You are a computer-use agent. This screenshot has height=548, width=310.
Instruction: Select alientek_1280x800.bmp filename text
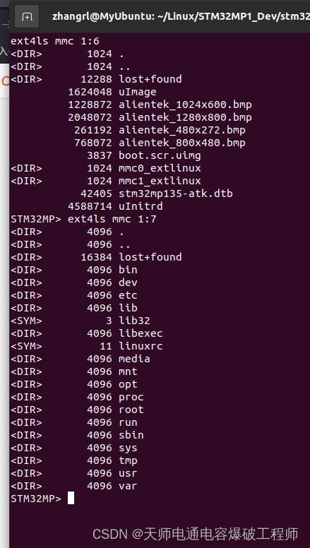pyautogui.click(x=185, y=117)
